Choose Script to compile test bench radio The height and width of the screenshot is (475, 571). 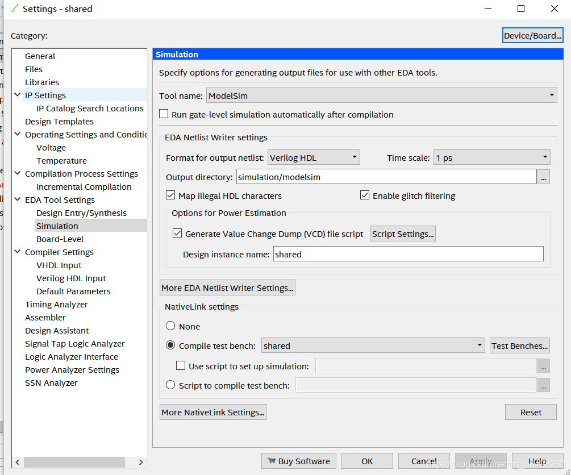170,385
